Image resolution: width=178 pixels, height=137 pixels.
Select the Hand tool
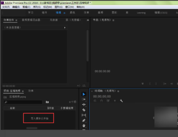pos(84,125)
